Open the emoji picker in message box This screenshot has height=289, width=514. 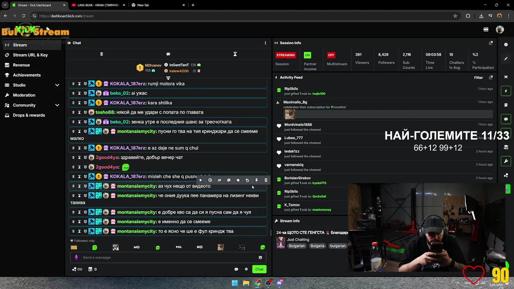tap(260, 258)
